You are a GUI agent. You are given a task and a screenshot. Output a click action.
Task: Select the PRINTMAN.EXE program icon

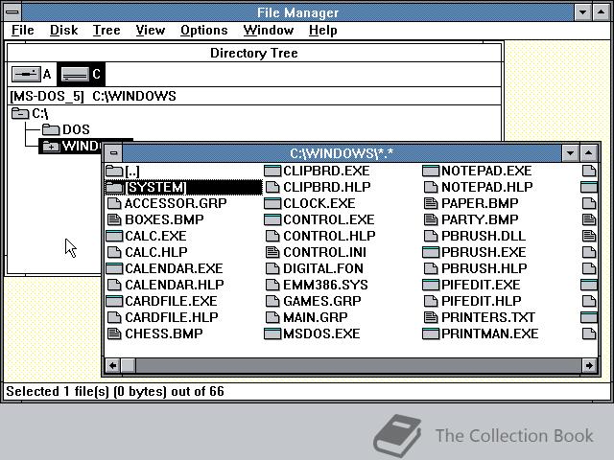click(x=431, y=333)
